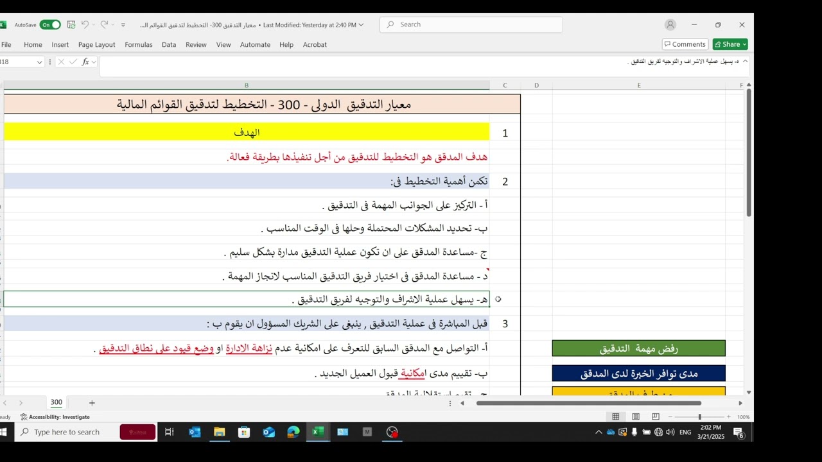Viewport: 822px width, 462px height.
Task: Open the File menu
Action: coord(6,45)
